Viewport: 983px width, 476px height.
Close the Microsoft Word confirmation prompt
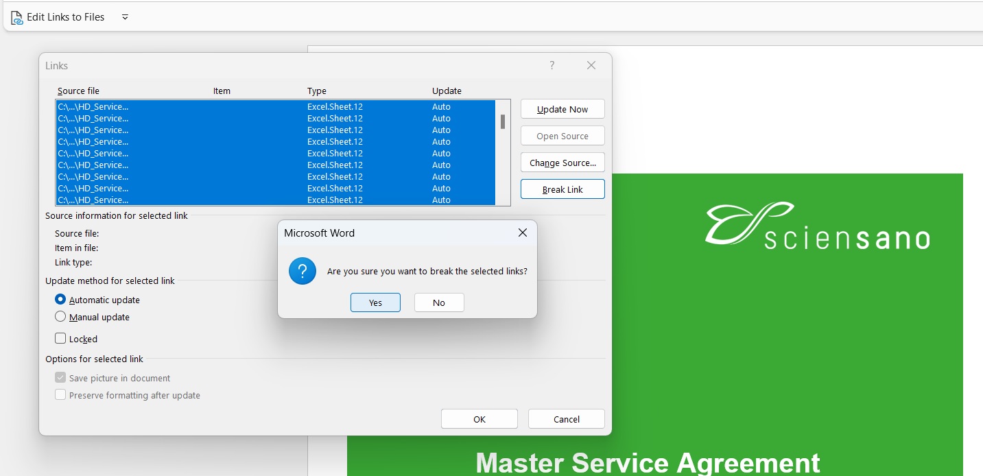(x=522, y=233)
